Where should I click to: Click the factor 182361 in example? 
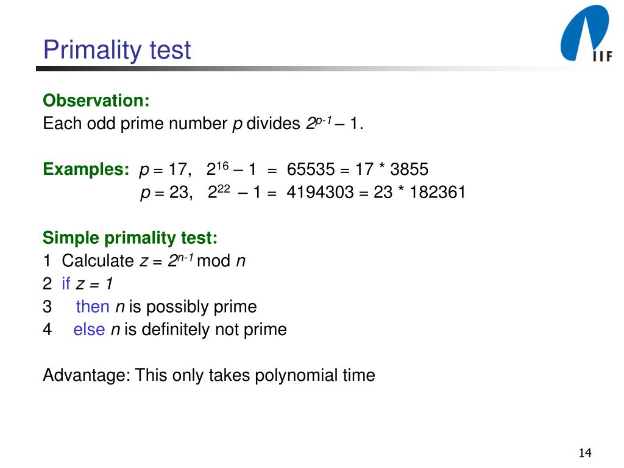[438, 192]
